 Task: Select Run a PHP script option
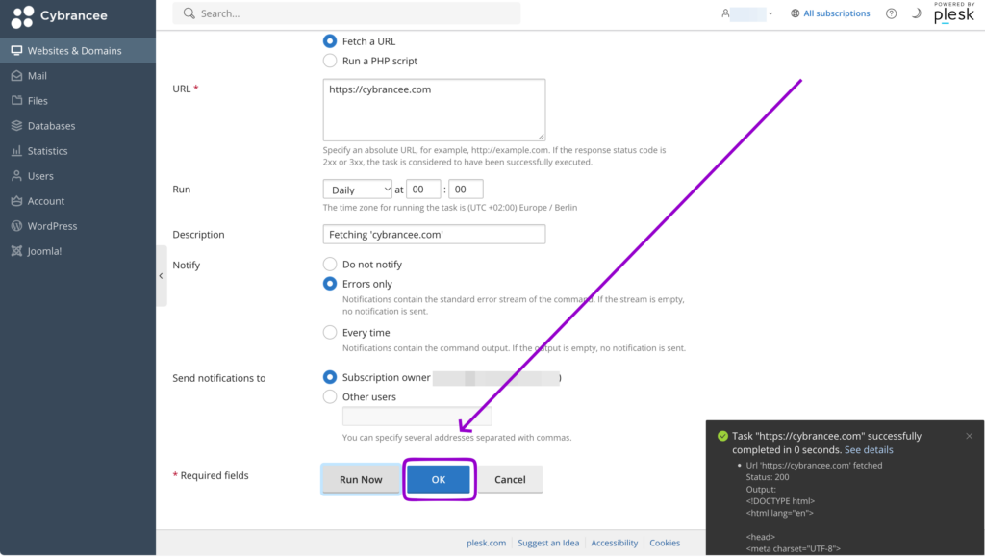pyautogui.click(x=330, y=61)
